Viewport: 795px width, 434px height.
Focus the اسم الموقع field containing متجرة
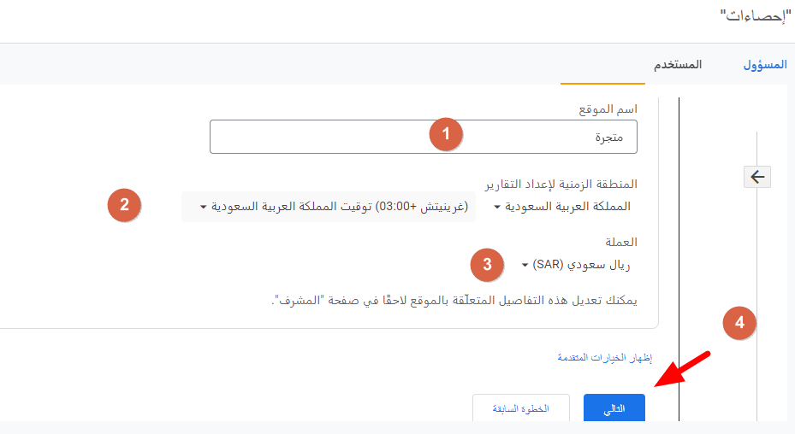coord(424,137)
